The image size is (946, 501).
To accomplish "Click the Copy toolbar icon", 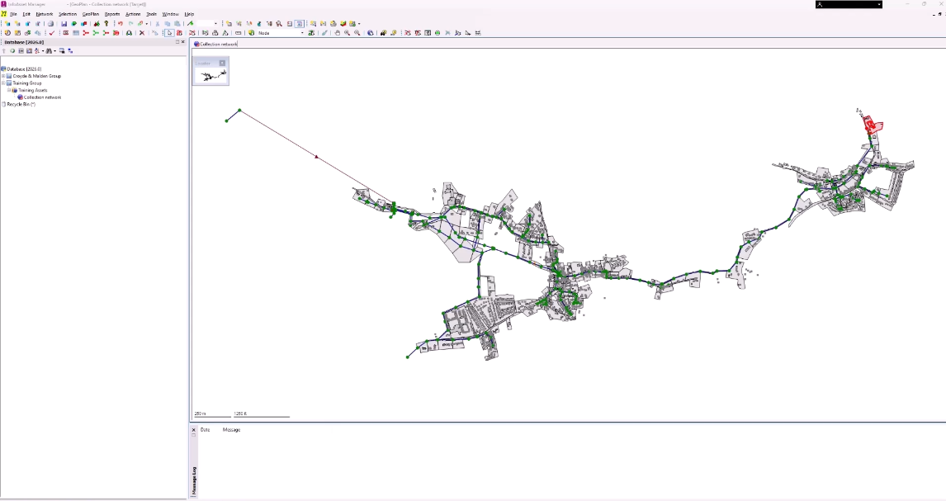I will (167, 23).
